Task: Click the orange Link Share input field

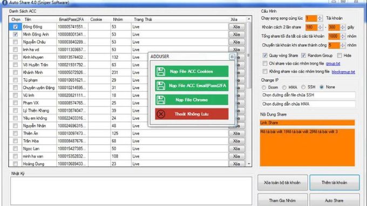Action: (307, 122)
